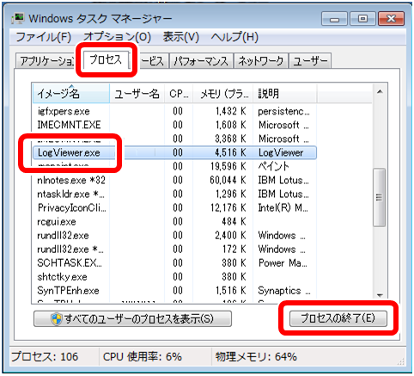Open the ネットワーク tab

pyautogui.click(x=260, y=61)
